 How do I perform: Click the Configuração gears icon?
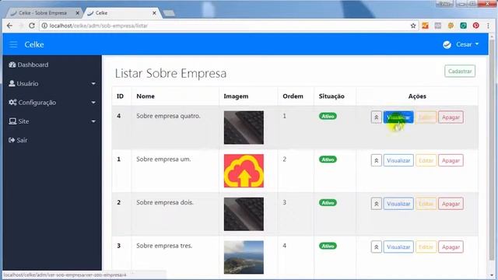pos(12,102)
